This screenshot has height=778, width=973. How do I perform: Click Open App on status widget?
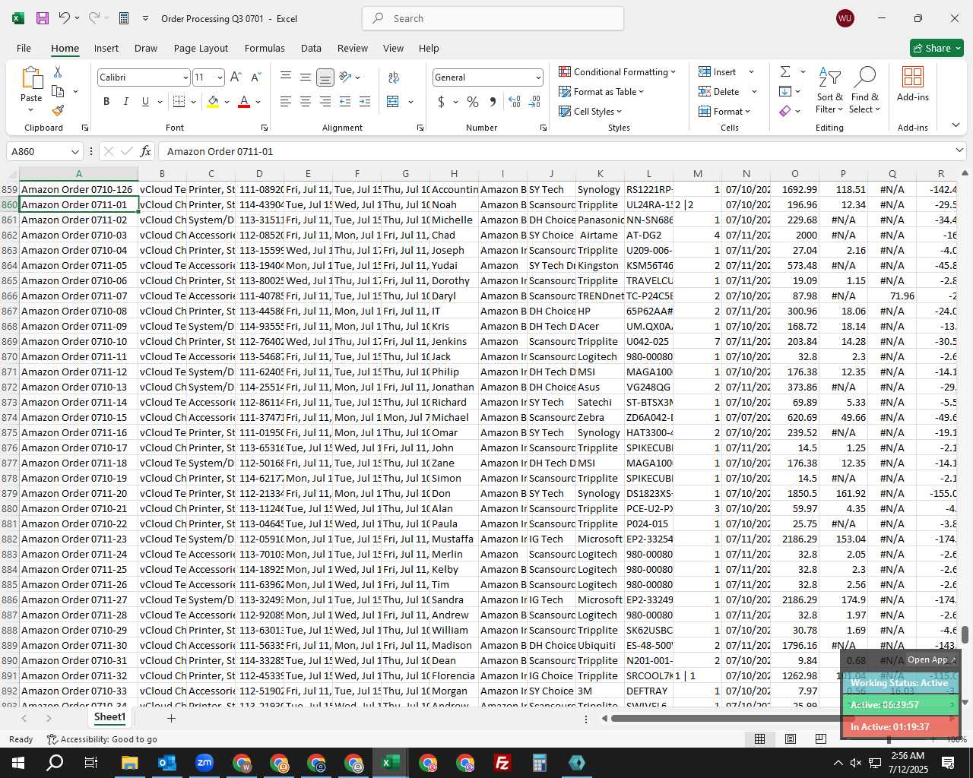(x=931, y=659)
